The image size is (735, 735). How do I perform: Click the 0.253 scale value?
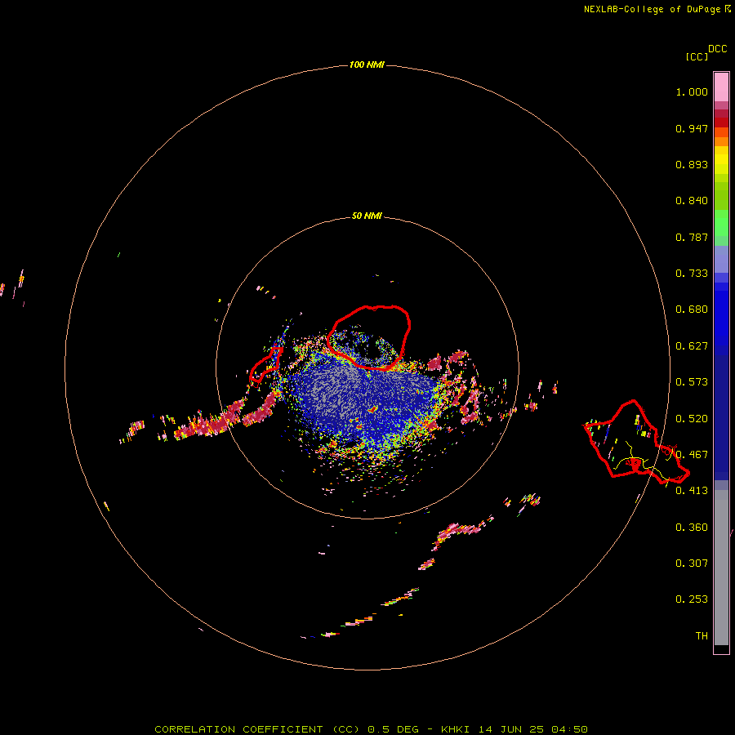click(692, 599)
